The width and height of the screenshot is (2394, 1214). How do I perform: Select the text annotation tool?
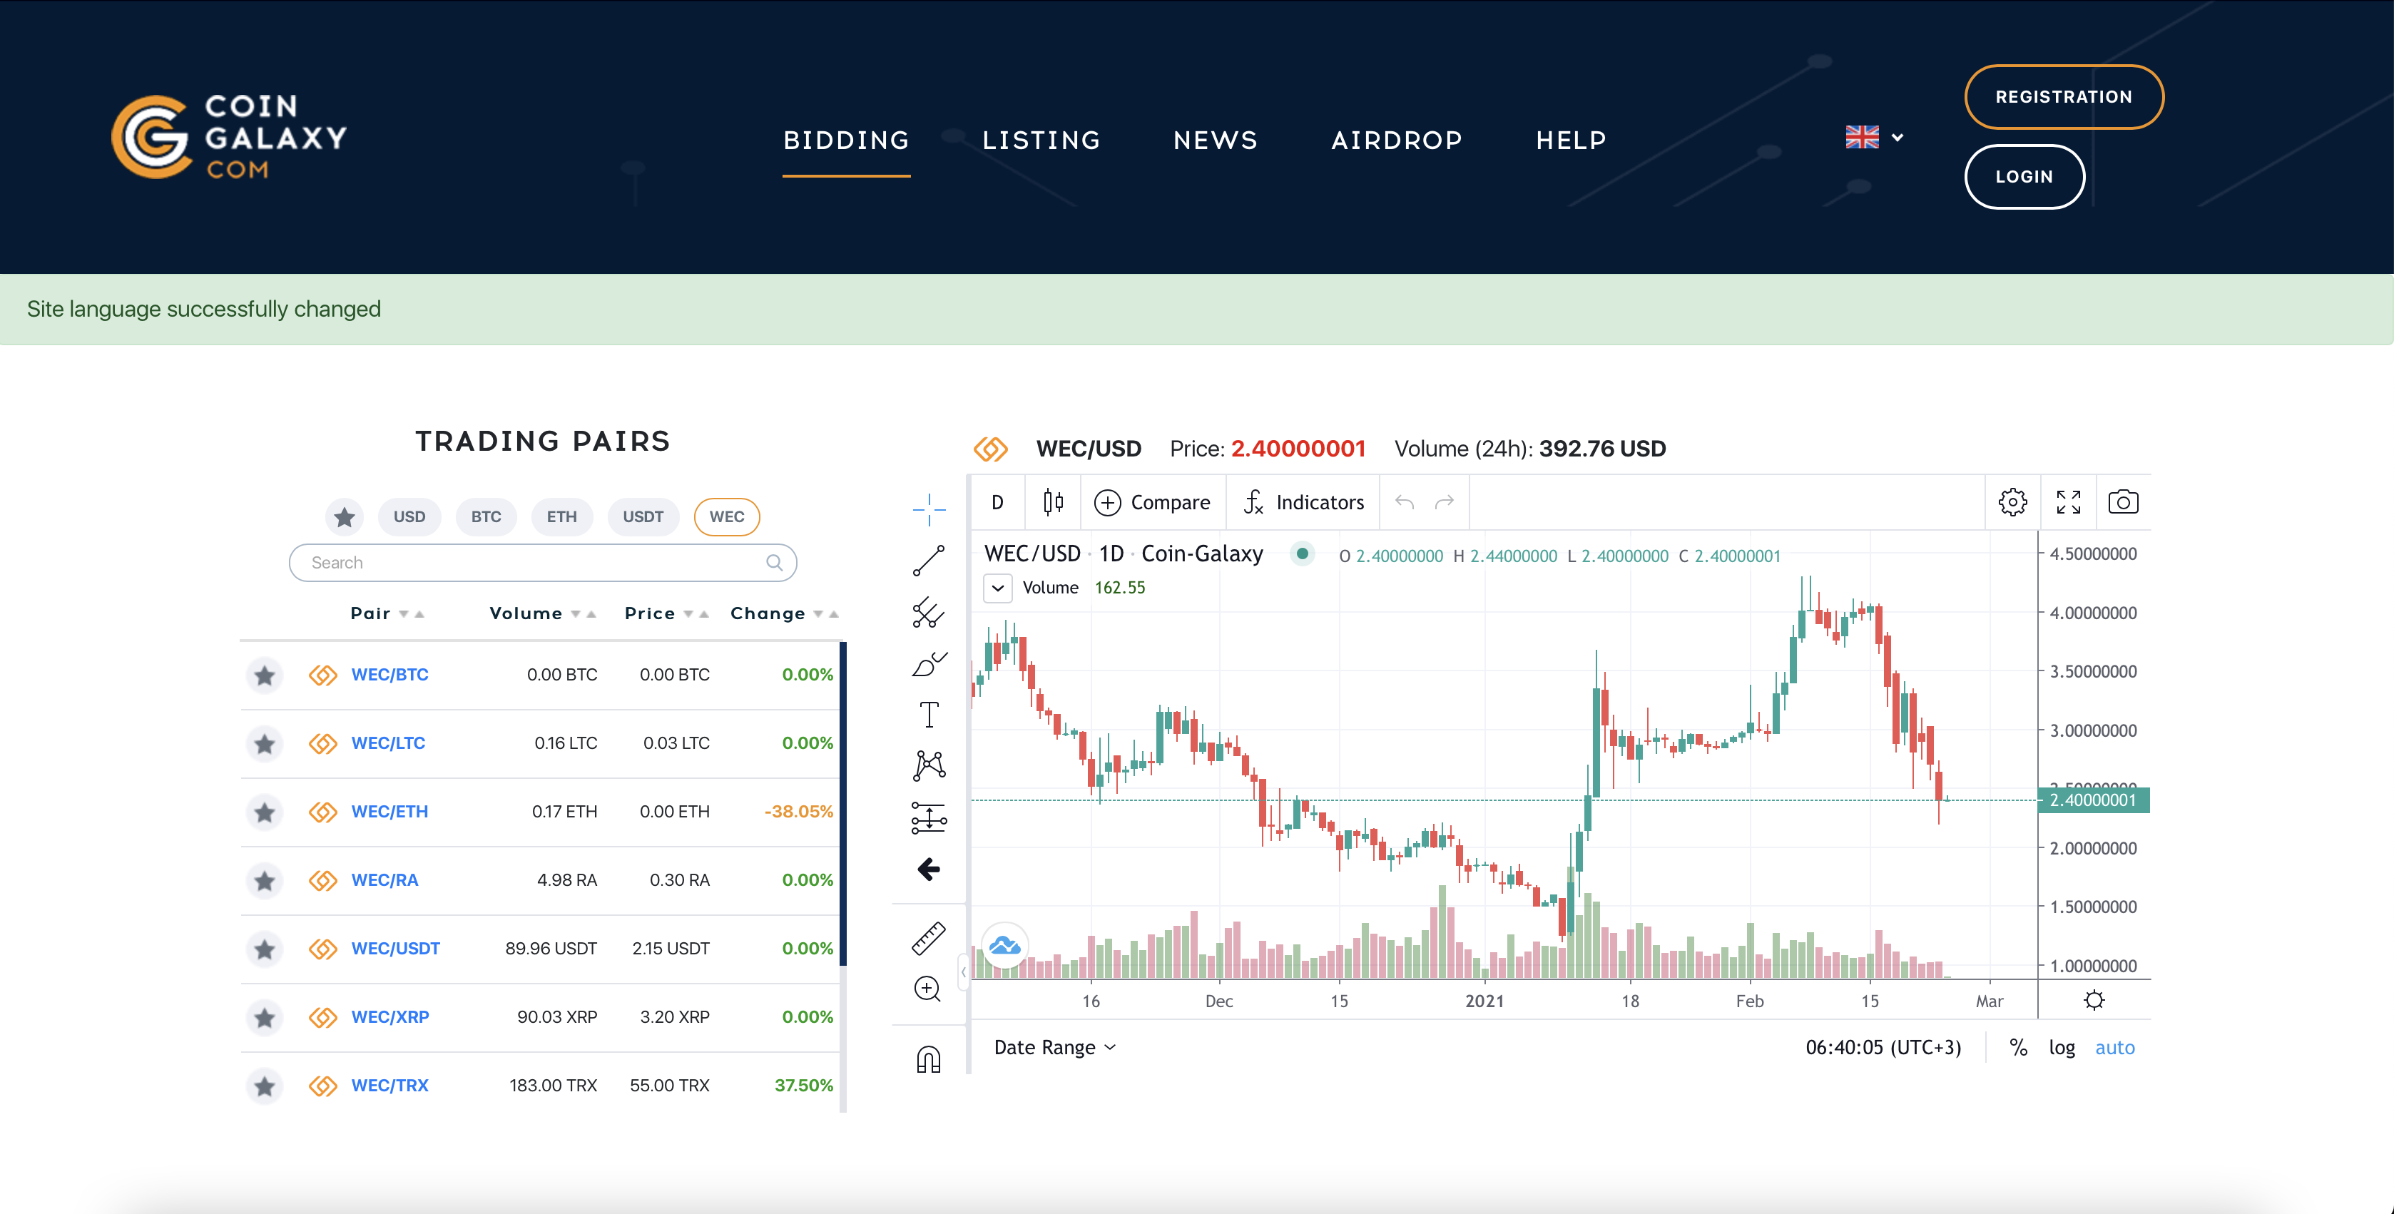click(x=928, y=715)
